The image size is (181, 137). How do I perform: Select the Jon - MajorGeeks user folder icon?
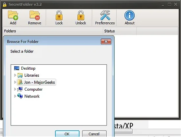click(20, 82)
